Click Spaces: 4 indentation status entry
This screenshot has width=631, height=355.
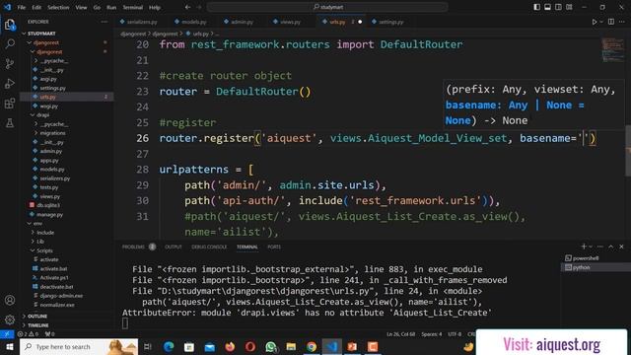pyautogui.click(x=432, y=334)
